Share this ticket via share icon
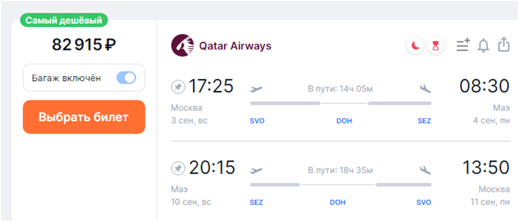The image size is (519, 222). [x=503, y=46]
